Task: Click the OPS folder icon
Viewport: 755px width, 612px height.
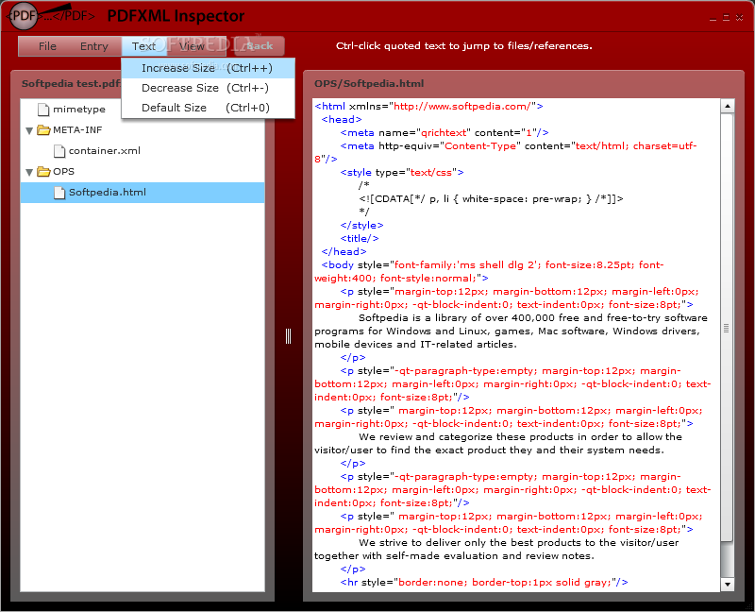Action: click(43, 171)
